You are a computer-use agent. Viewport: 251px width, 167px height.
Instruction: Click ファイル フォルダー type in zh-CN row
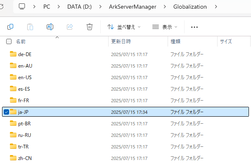coord(187,158)
